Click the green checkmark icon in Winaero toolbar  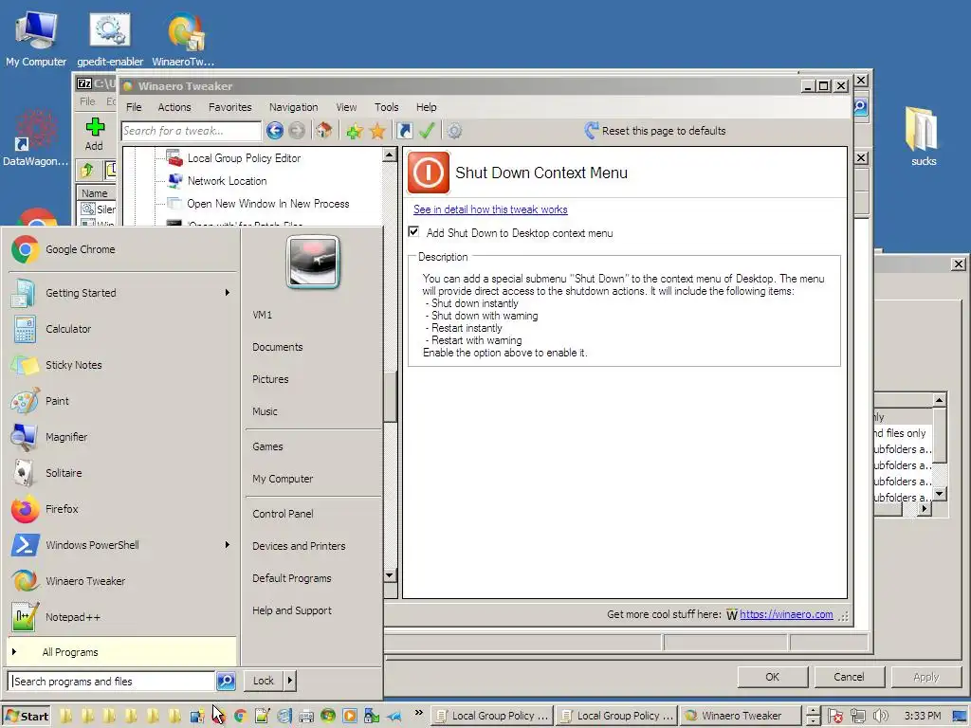(427, 131)
